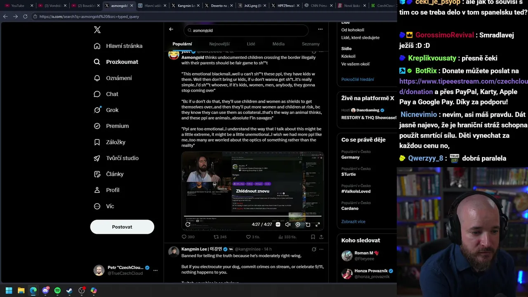Reply to the Asmongold post with 390 replies
The width and height of the screenshot is (528, 297).
pos(188,237)
